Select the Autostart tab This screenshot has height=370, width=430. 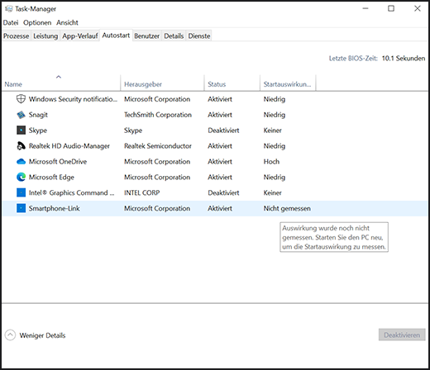(116, 36)
